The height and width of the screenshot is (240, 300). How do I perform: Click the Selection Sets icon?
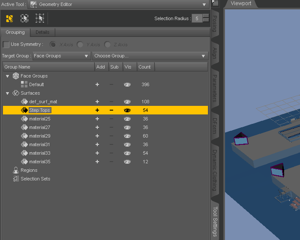(16, 179)
